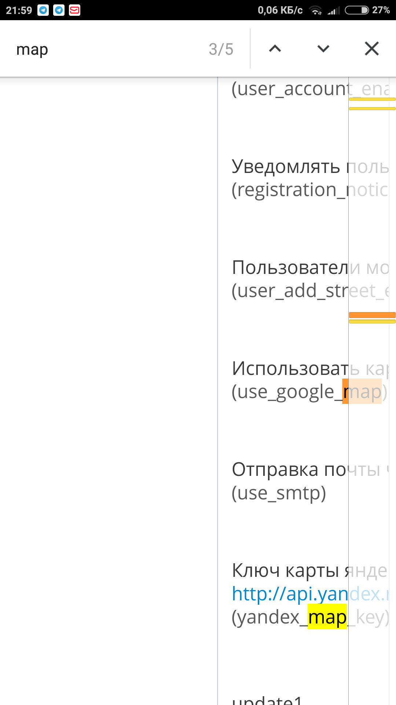Screen dimensions: 396x705
Task: Jump to previous search match arrow
Action: (x=275, y=49)
